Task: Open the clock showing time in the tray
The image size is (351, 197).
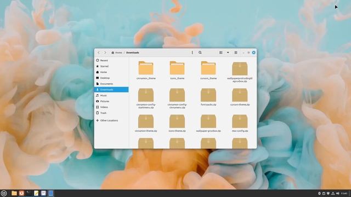Action: click(344, 193)
